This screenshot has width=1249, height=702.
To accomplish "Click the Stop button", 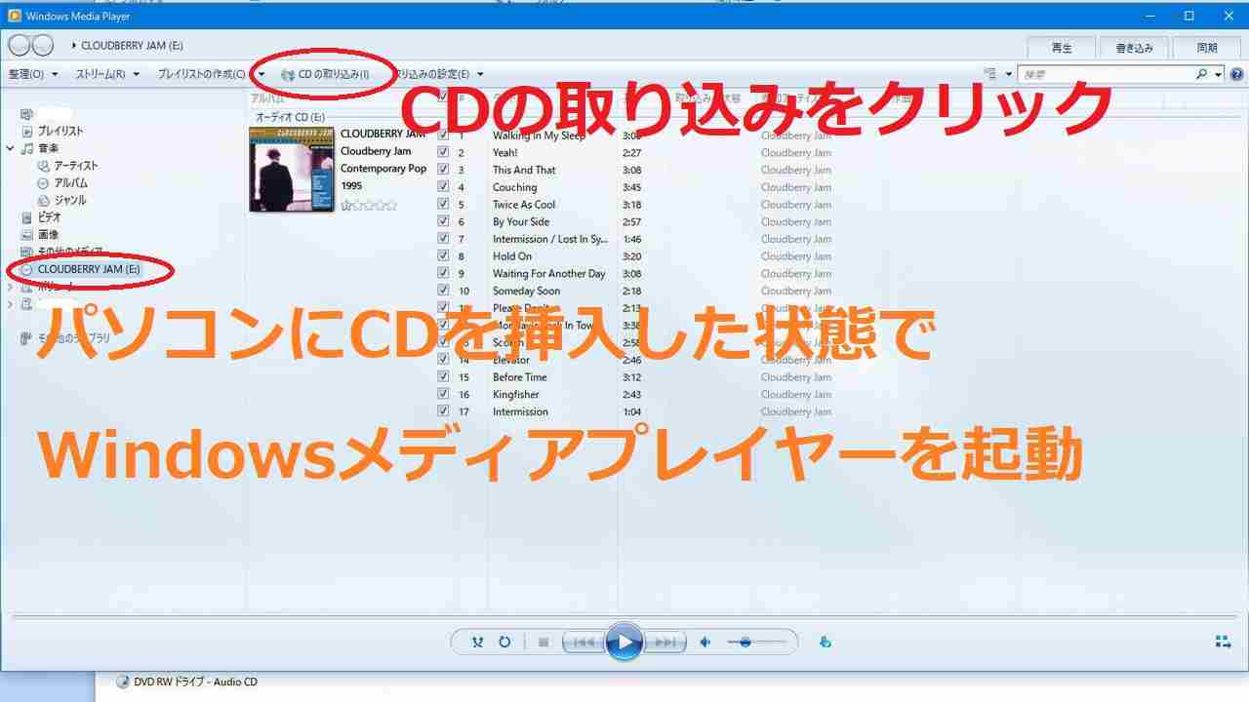I will click(x=544, y=643).
